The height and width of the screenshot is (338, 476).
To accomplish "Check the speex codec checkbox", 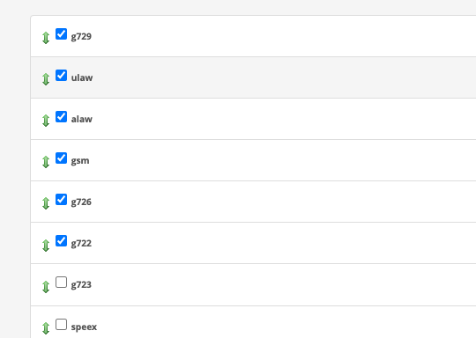I will pos(62,325).
